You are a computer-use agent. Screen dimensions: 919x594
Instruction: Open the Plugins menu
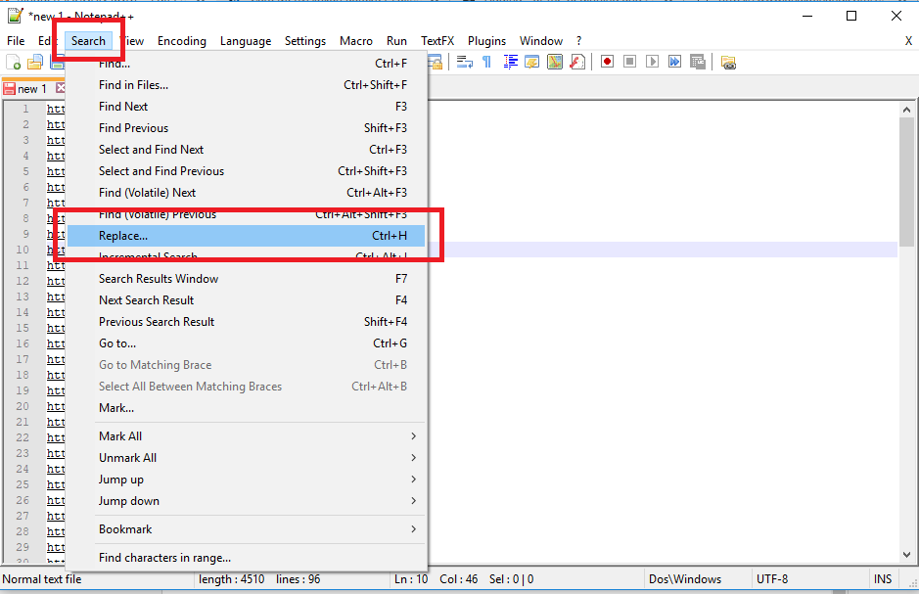pos(486,41)
